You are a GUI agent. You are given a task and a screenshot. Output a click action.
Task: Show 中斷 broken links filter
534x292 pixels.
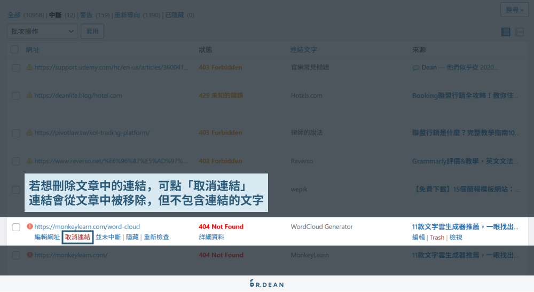tap(55, 15)
